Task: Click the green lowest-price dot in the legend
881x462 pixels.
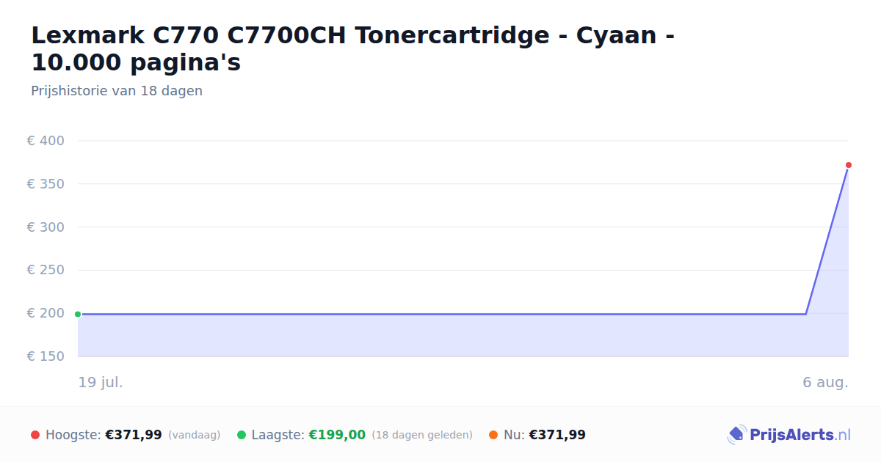Action: click(242, 435)
